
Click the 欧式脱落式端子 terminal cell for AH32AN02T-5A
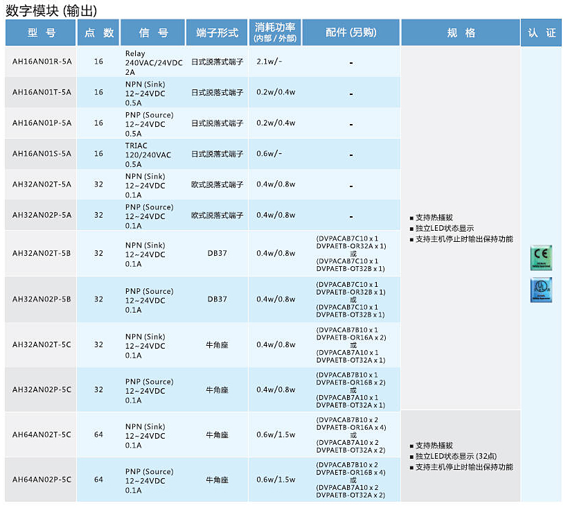pyautogui.click(x=217, y=185)
